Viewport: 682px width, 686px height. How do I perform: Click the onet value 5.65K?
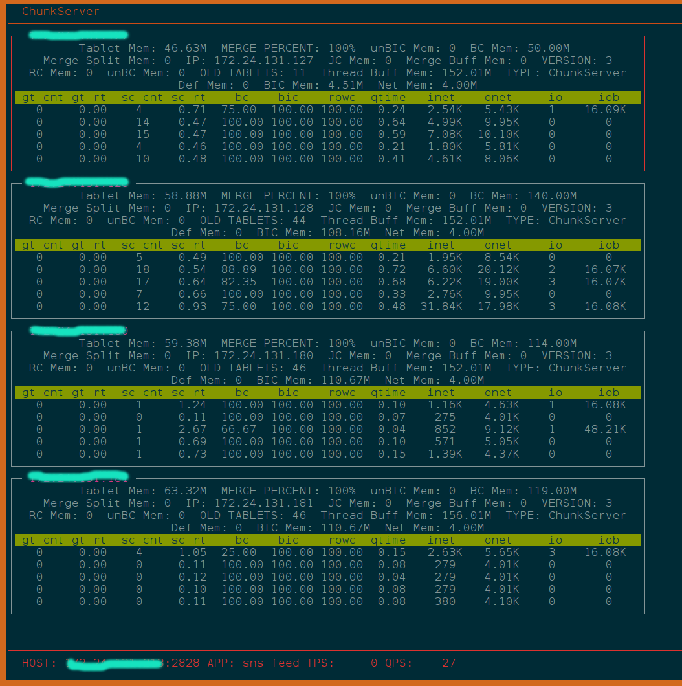click(x=501, y=552)
